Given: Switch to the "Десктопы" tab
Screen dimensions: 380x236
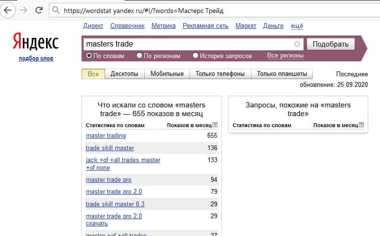Looking at the screenshot, I should point(124,74).
